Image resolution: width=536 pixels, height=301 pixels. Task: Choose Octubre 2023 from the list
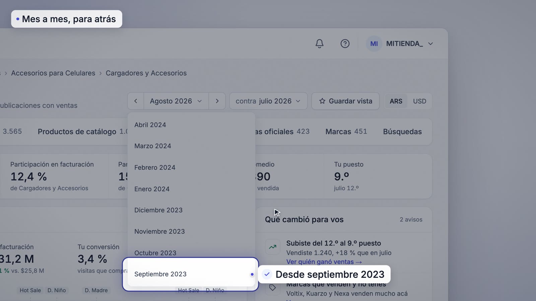[191, 253]
